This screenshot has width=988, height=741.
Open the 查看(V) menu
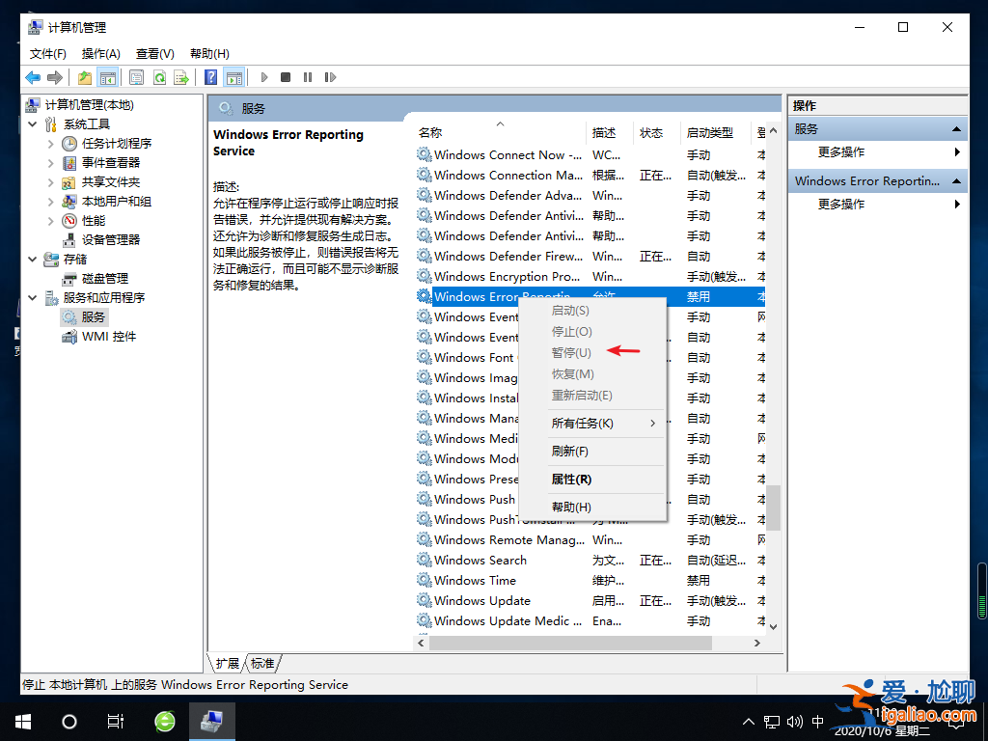point(153,54)
